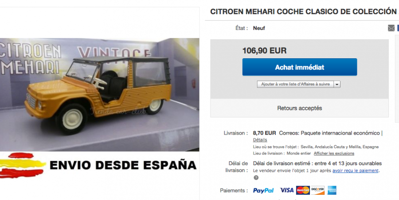Click the VISA card logo
Image resolution: width=399 pixels, height=200 pixels.
[x=287, y=190]
